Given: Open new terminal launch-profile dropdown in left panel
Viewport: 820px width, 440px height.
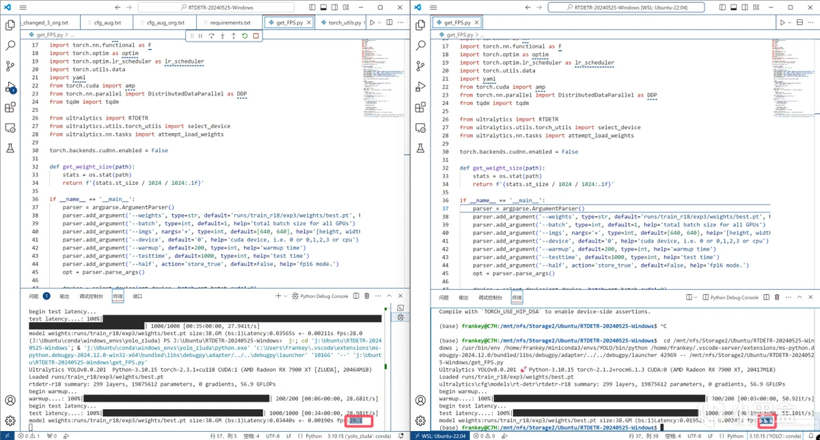Looking at the screenshot, I should [x=286, y=296].
